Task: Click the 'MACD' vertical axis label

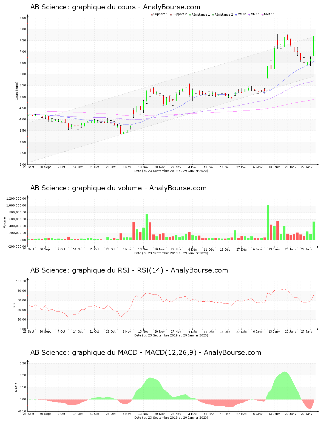Action: [16, 387]
